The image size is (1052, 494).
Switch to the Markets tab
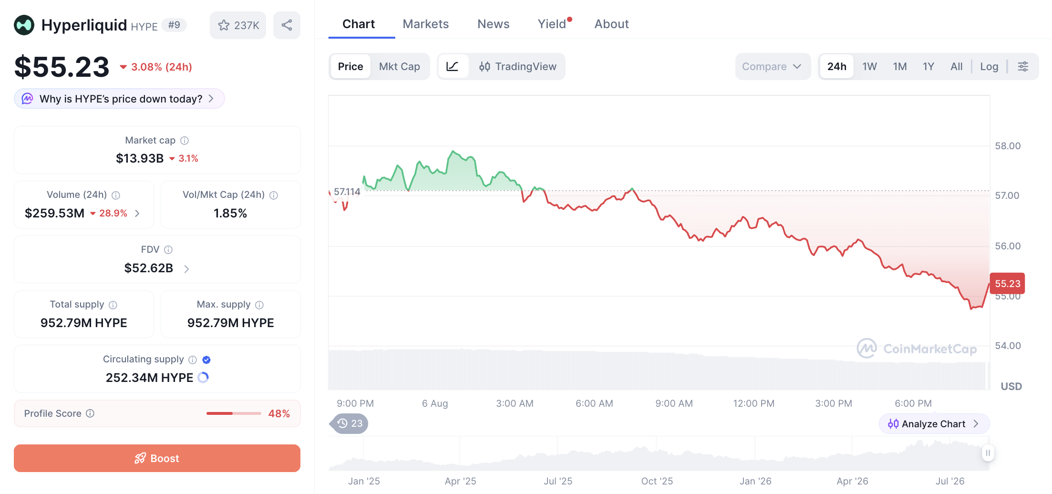tap(425, 24)
